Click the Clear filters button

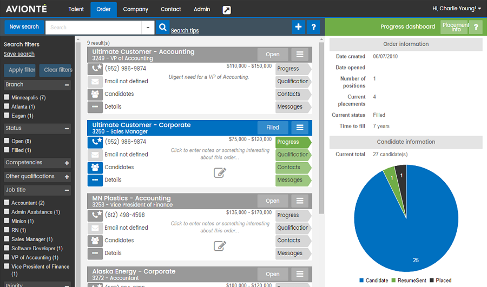click(x=56, y=70)
